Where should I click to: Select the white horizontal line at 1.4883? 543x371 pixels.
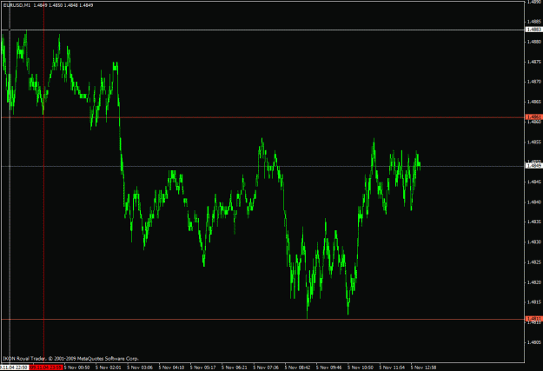tap(263, 30)
